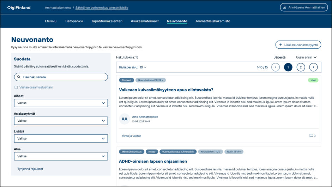Open the Lisääjä Valitse dropdown
Viewport: 332px width, 187px height.
click(x=61, y=139)
